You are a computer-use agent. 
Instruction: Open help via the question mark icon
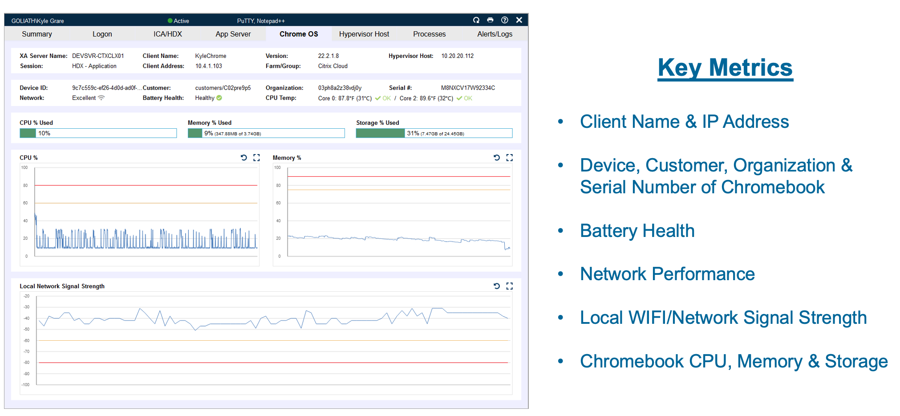point(505,20)
